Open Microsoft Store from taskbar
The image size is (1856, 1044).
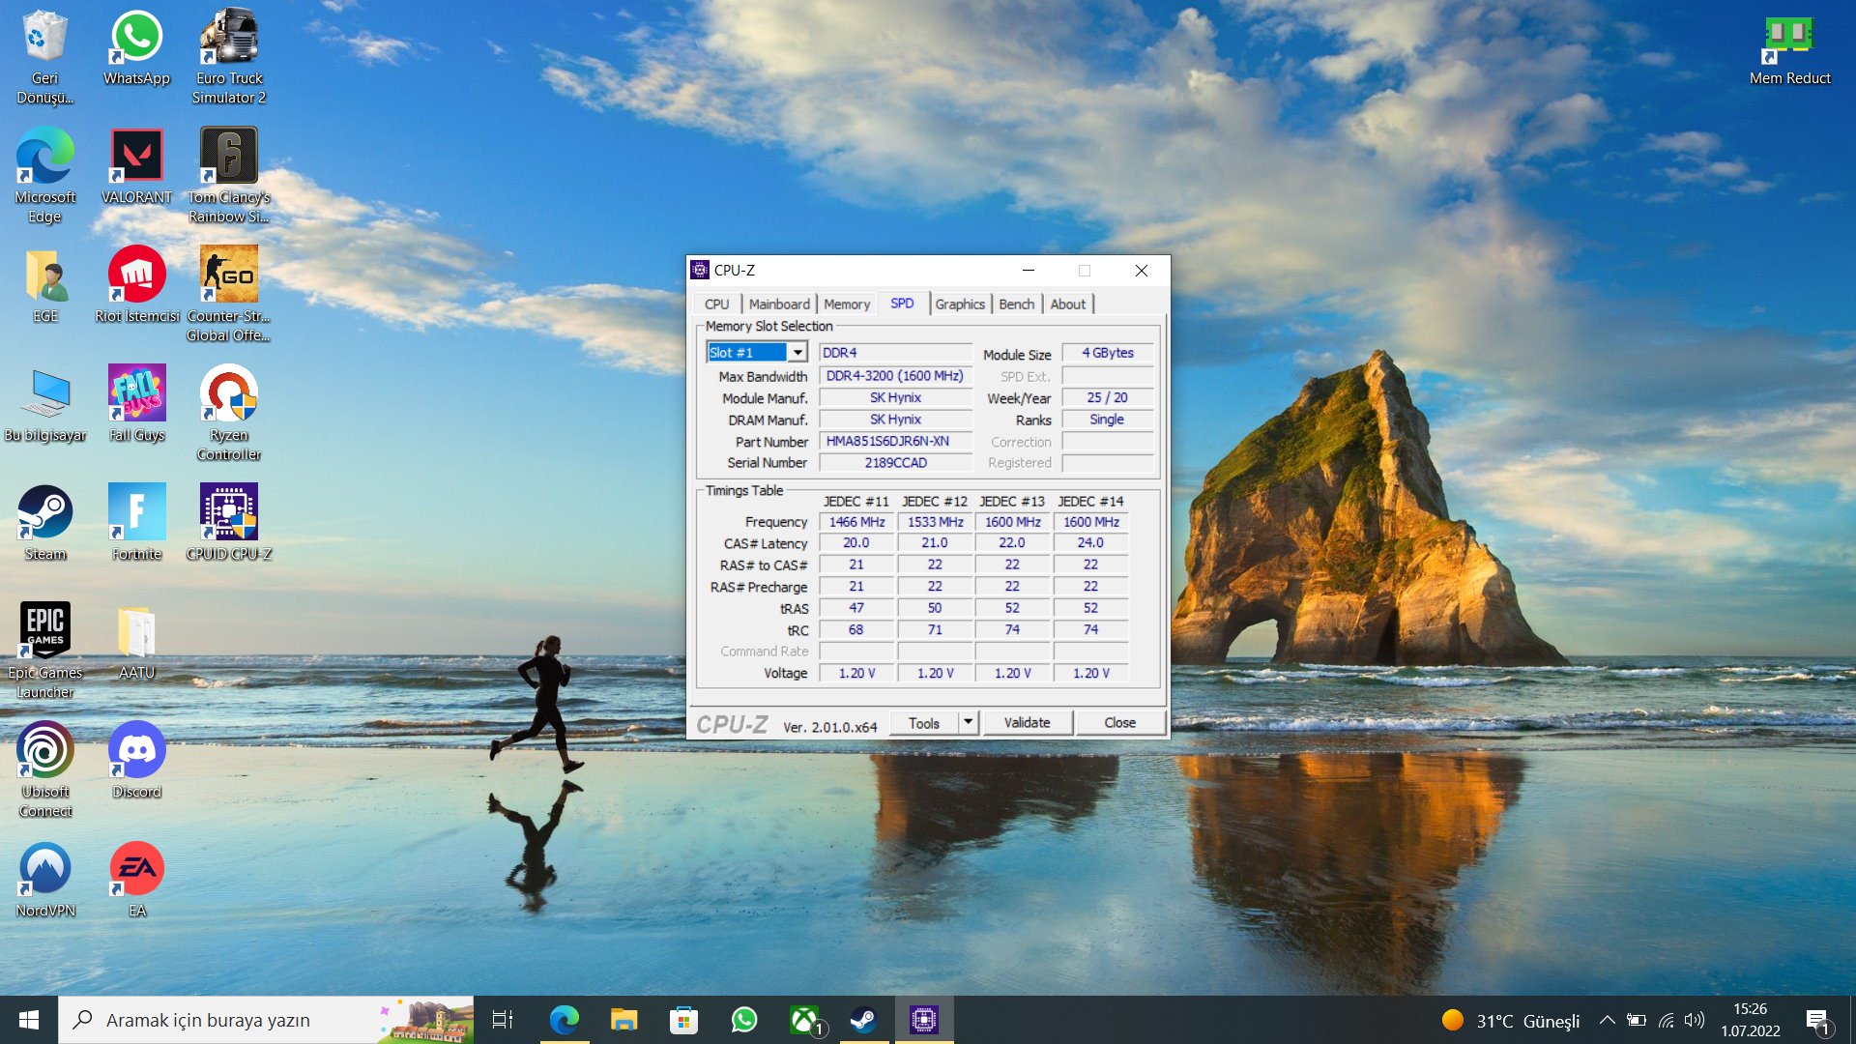683,1020
